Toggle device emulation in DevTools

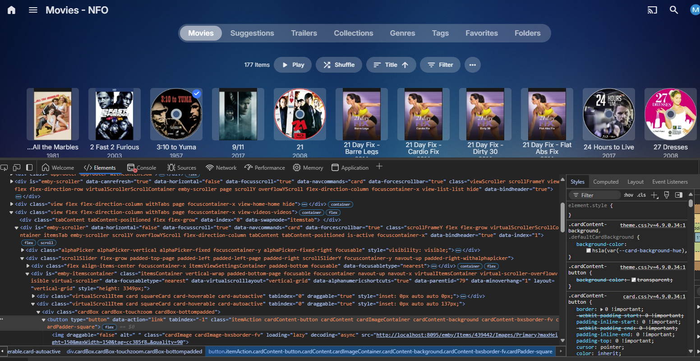pyautogui.click(x=17, y=167)
